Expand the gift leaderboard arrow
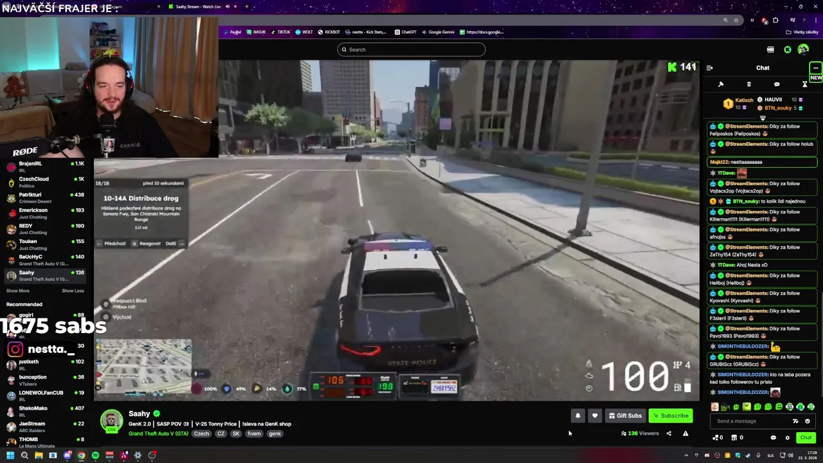Screen dimensions: 823x463 [x=763, y=118]
